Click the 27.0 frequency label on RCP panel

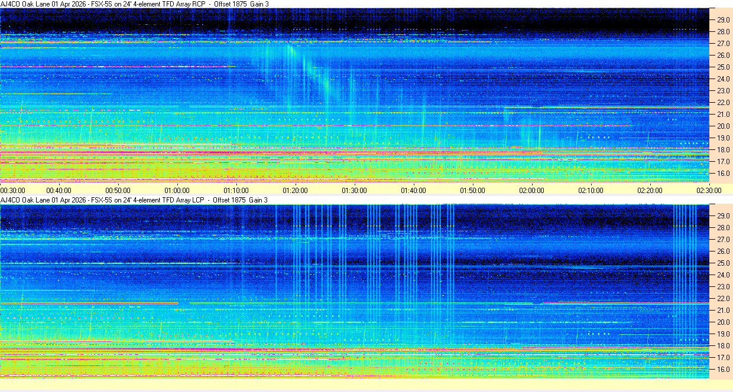coord(723,43)
